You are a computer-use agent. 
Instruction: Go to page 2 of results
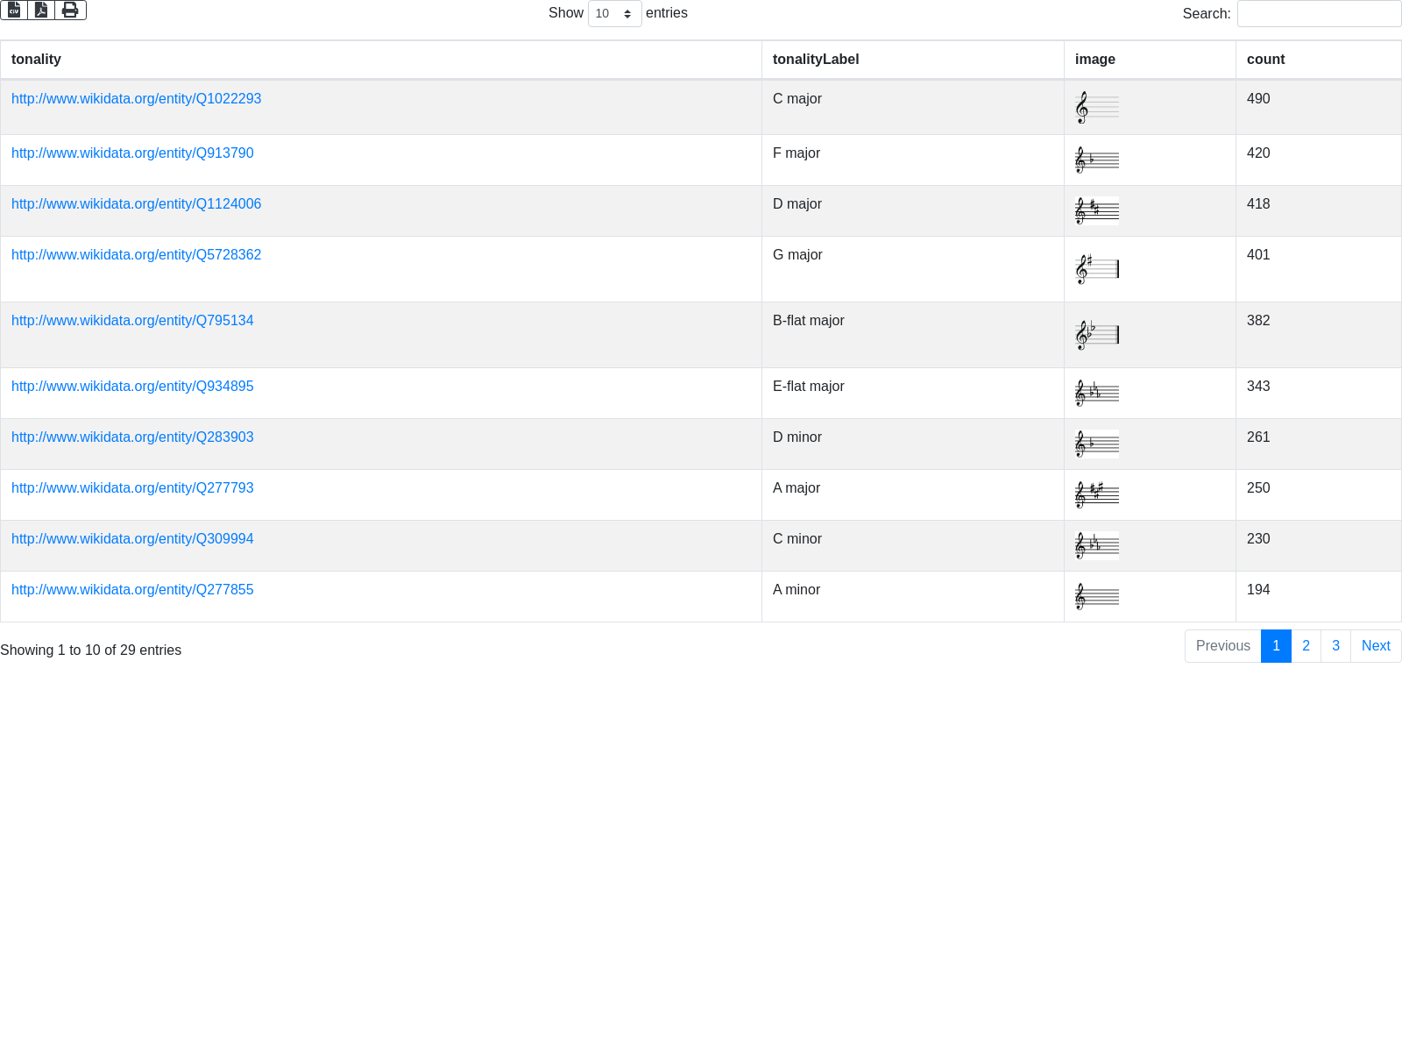pos(1306,646)
